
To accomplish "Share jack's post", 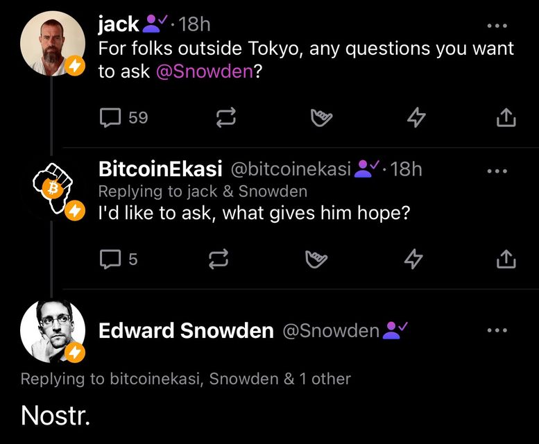I will pyautogui.click(x=506, y=119).
